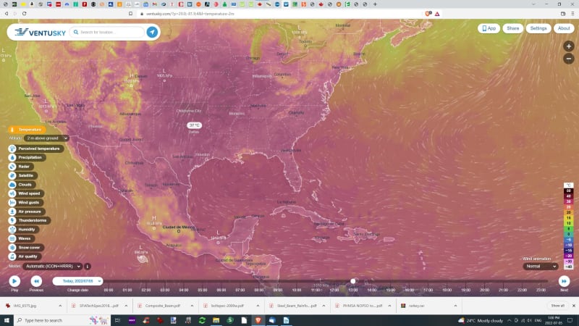Switch to Air pressure layer
The image size is (579, 326).
point(27,212)
